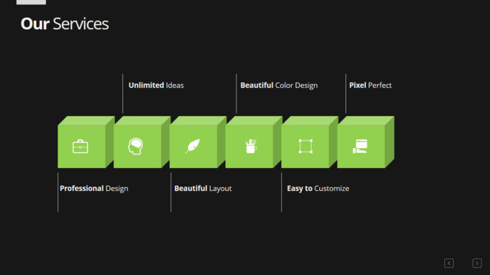Click the briefcase icon on first cube

click(80, 146)
